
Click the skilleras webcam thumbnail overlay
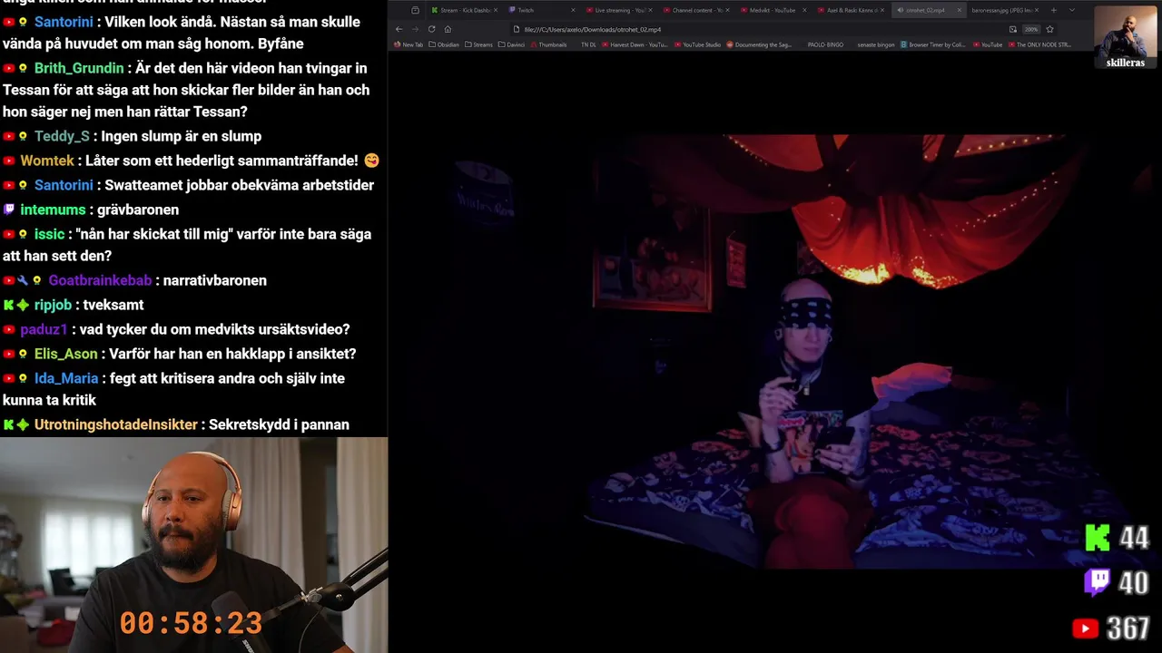[x=1126, y=37]
